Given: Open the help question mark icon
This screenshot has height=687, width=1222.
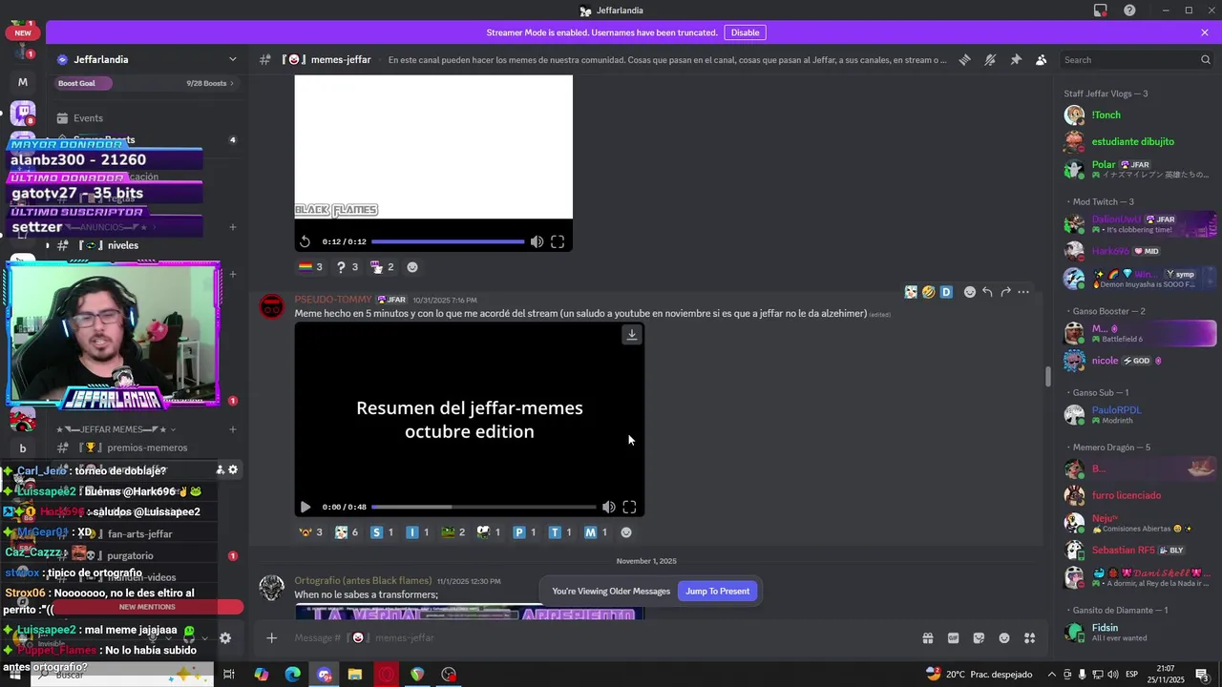Looking at the screenshot, I should [x=1129, y=10].
